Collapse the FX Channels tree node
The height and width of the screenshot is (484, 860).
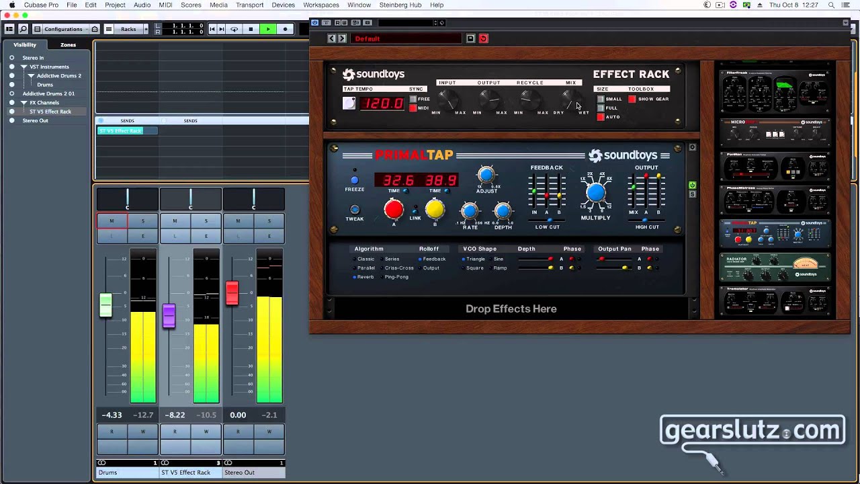point(25,102)
